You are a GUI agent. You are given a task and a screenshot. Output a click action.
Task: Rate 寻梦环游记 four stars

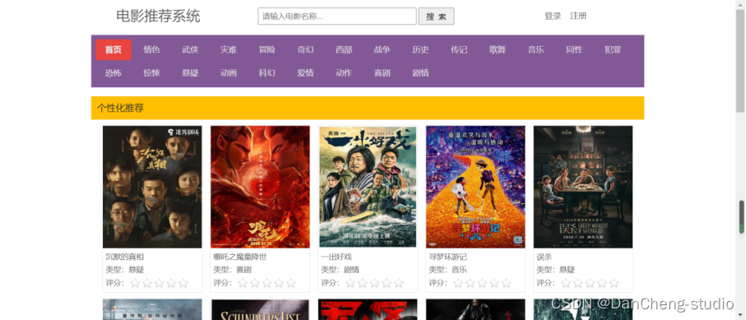tap(494, 283)
